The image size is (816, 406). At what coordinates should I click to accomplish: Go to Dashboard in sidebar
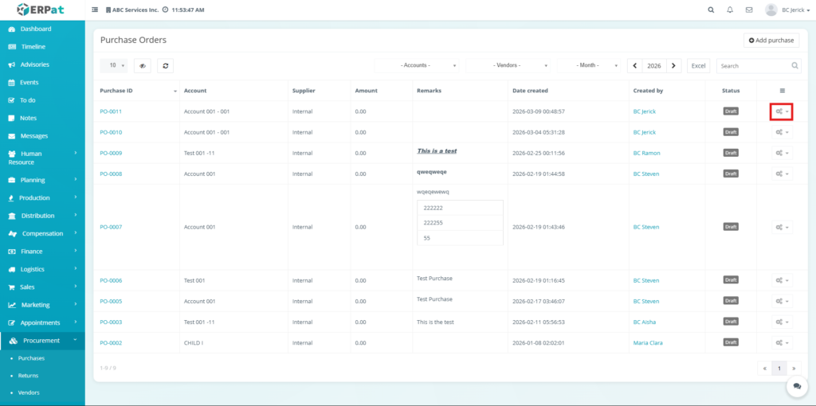click(x=36, y=29)
